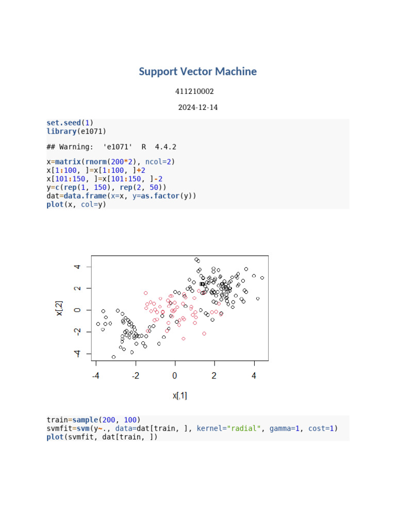
Task: Click the "Support Vector Machine" title
Action: (x=197, y=72)
